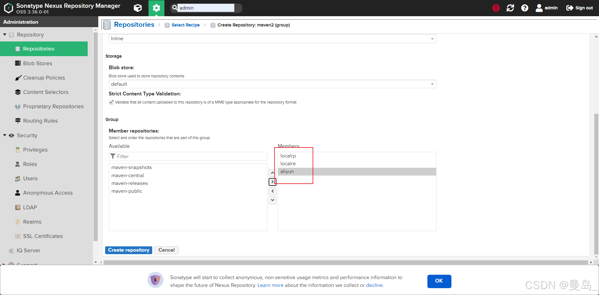599x295 pixels.
Task: Toggle Strict Content Type Validation checkbox
Action: [x=111, y=102]
